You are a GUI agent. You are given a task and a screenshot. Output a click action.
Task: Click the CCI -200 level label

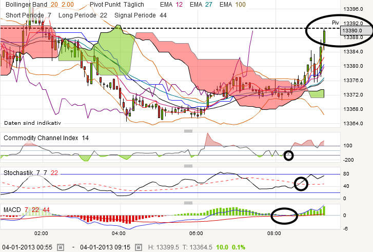click(x=348, y=160)
